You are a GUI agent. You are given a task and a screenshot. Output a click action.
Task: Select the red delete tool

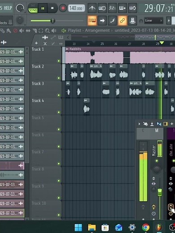pyautogui.click(x=15, y=31)
